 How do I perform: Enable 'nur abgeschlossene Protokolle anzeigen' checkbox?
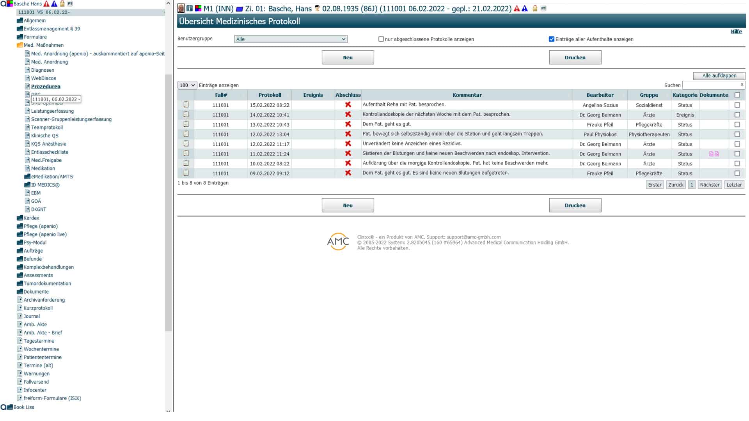point(381,39)
